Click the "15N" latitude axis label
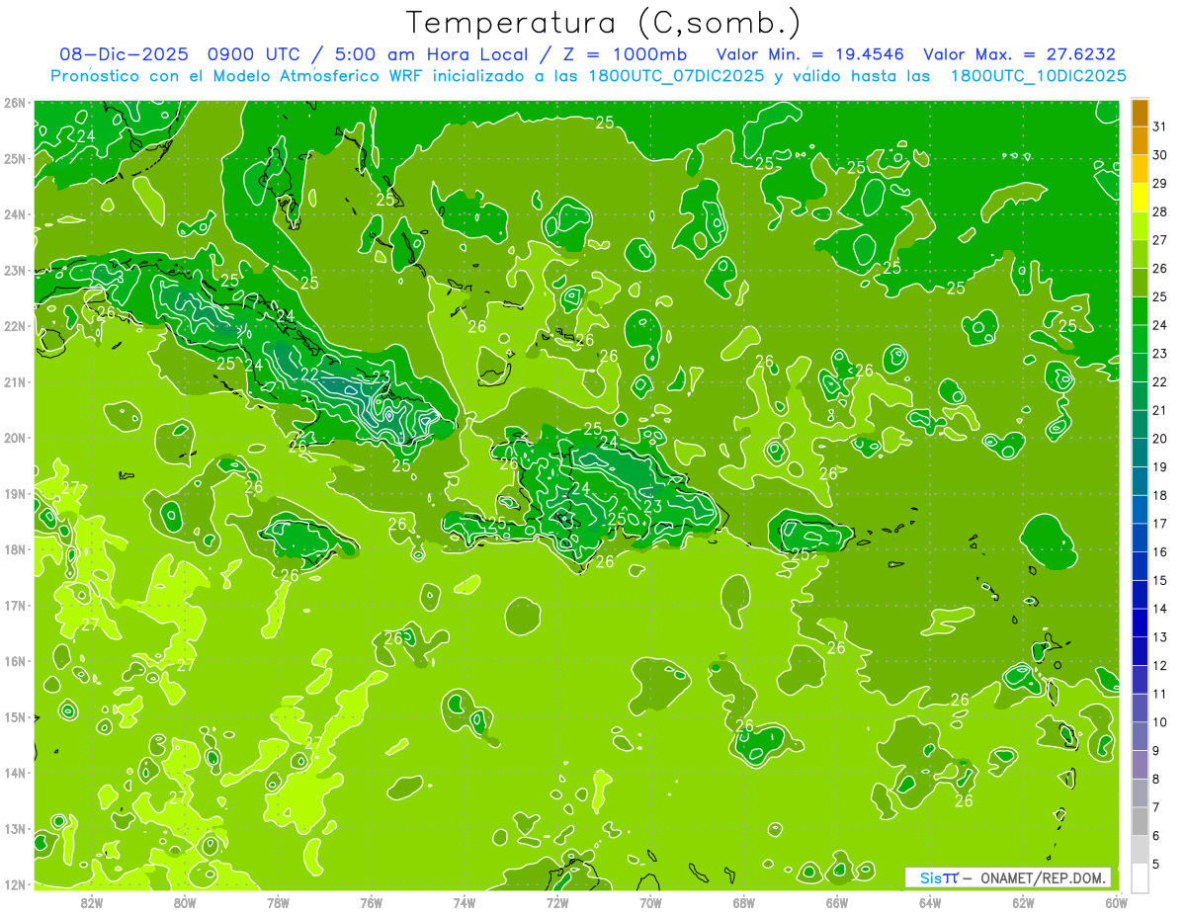The width and height of the screenshot is (1186, 916). (x=15, y=716)
